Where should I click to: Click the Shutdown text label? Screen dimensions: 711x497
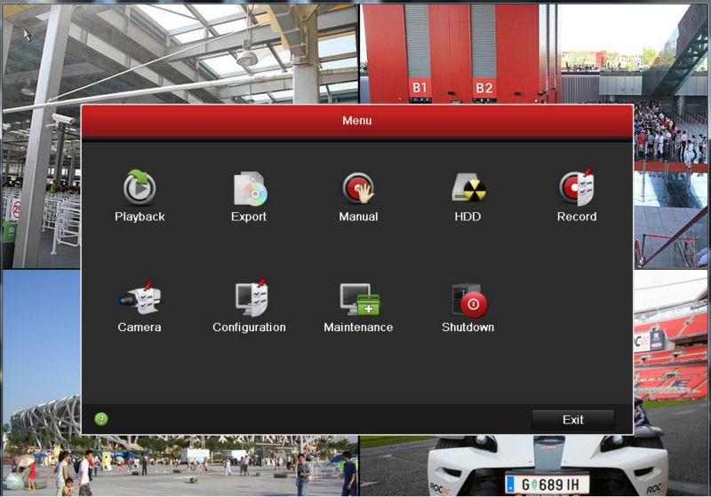[x=468, y=327]
